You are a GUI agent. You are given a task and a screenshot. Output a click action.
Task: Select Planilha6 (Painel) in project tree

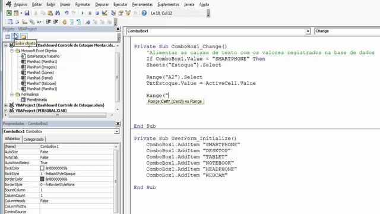[x=40, y=78]
